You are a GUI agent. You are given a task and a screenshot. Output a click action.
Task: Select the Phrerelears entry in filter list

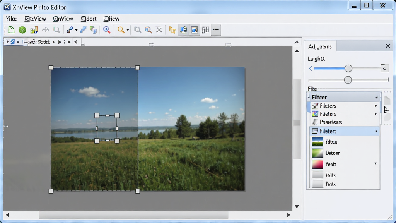[x=345, y=122]
